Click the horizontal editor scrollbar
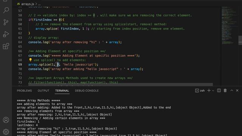Viewport: 242px width, 136px height. click(120, 84)
